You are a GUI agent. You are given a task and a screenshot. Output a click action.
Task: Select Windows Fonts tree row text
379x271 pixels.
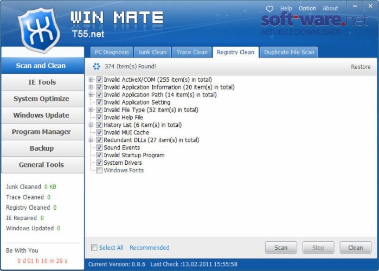pos(124,170)
